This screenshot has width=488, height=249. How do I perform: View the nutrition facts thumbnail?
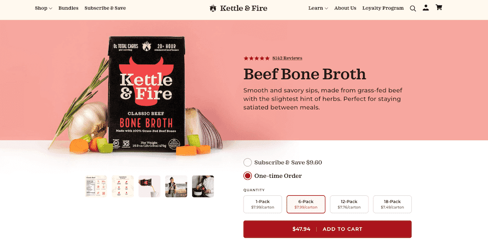click(x=96, y=187)
